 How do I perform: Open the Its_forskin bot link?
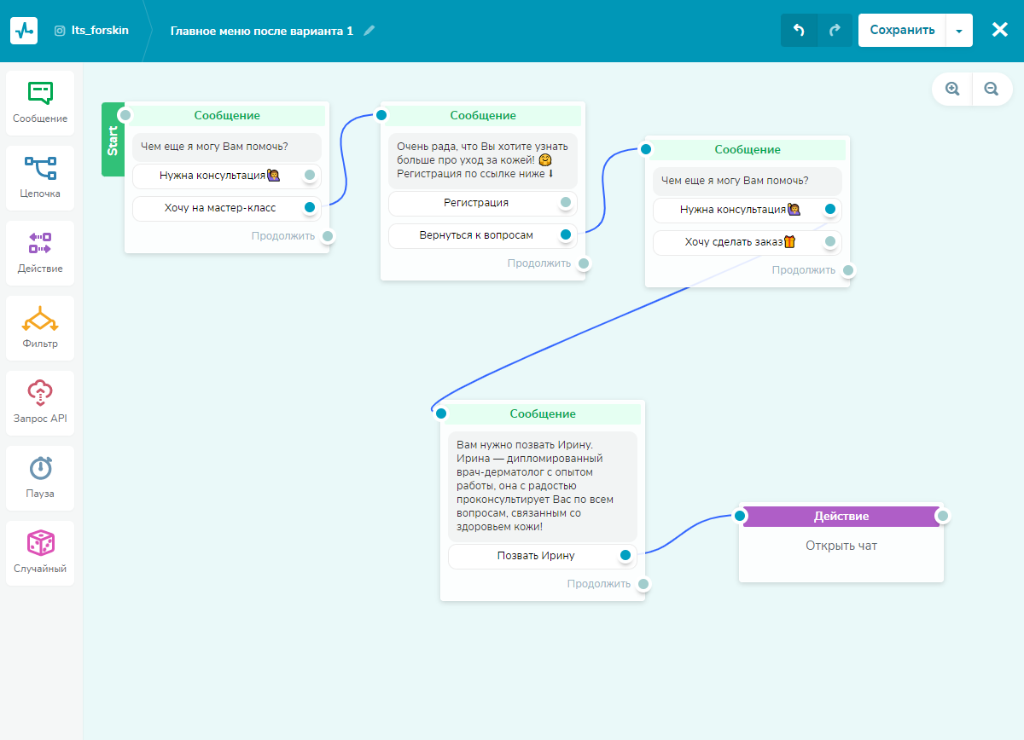pyautogui.click(x=100, y=31)
